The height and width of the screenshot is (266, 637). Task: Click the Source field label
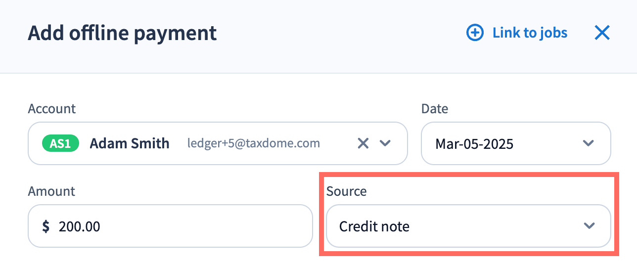346,191
